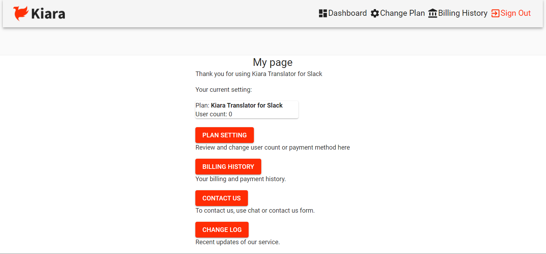
Task: Click "Recent updates of our service." text
Action: [x=237, y=242]
